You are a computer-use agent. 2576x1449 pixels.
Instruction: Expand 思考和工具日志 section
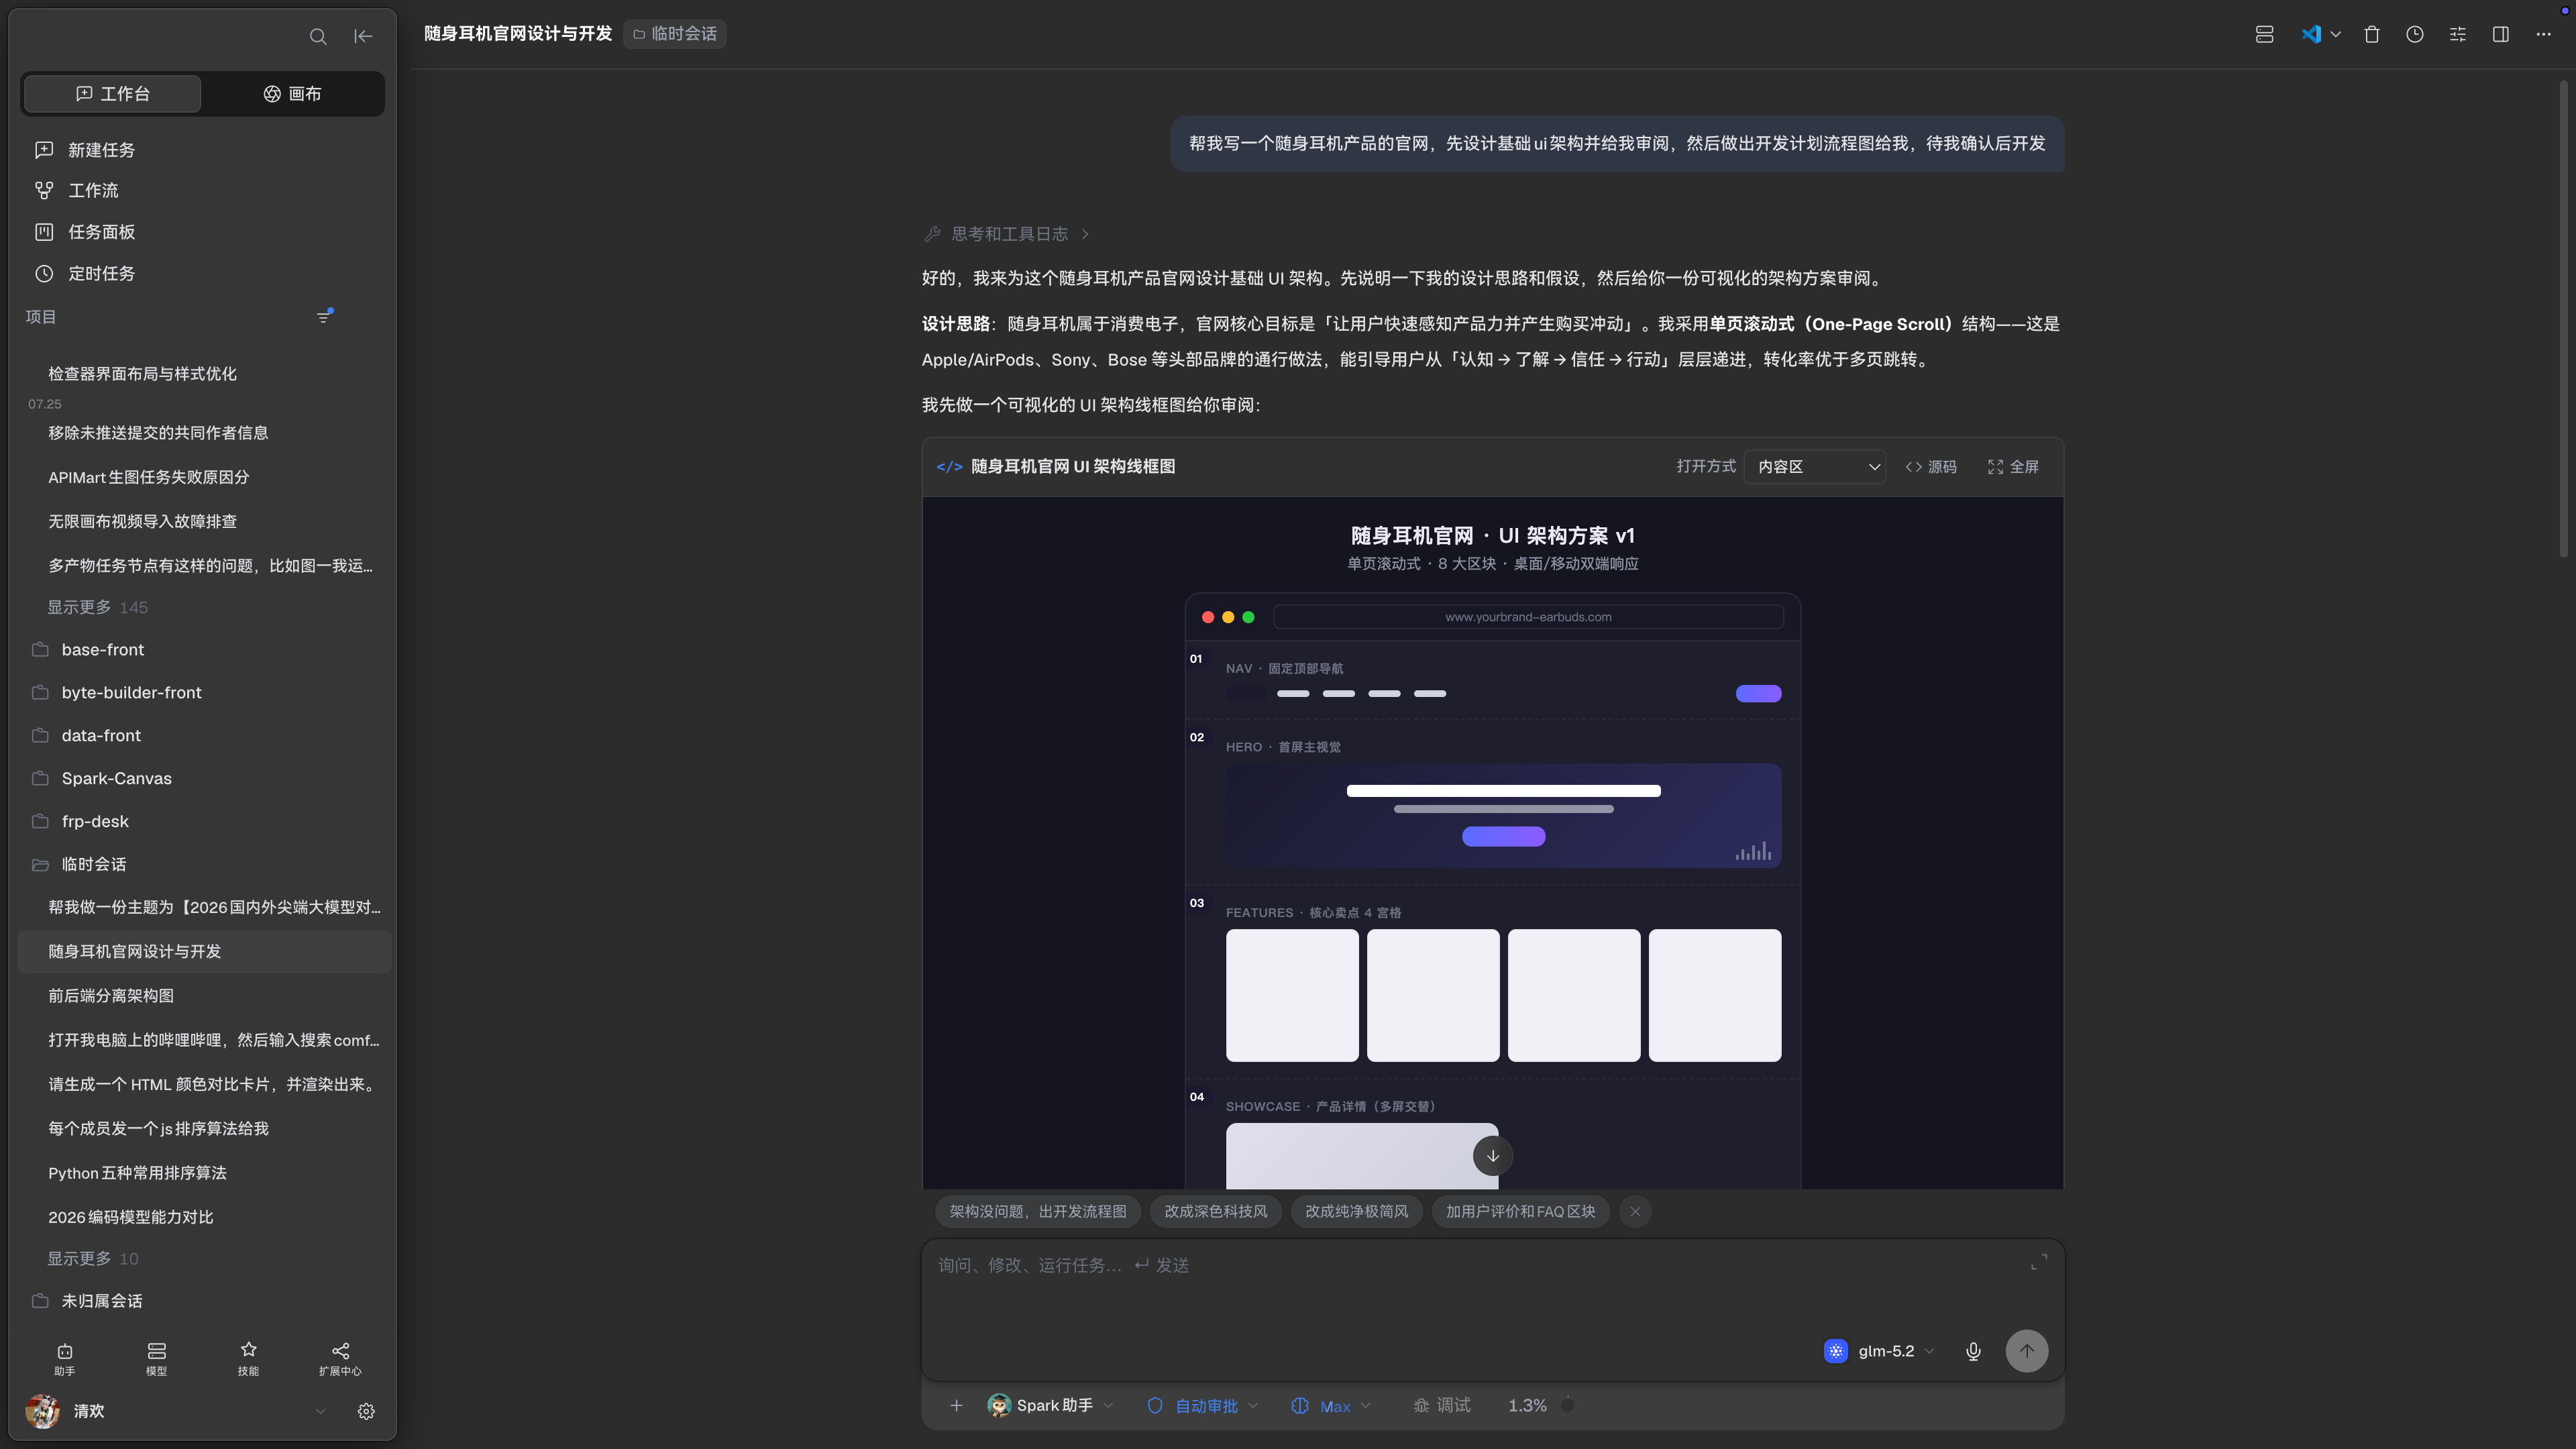1007,234
